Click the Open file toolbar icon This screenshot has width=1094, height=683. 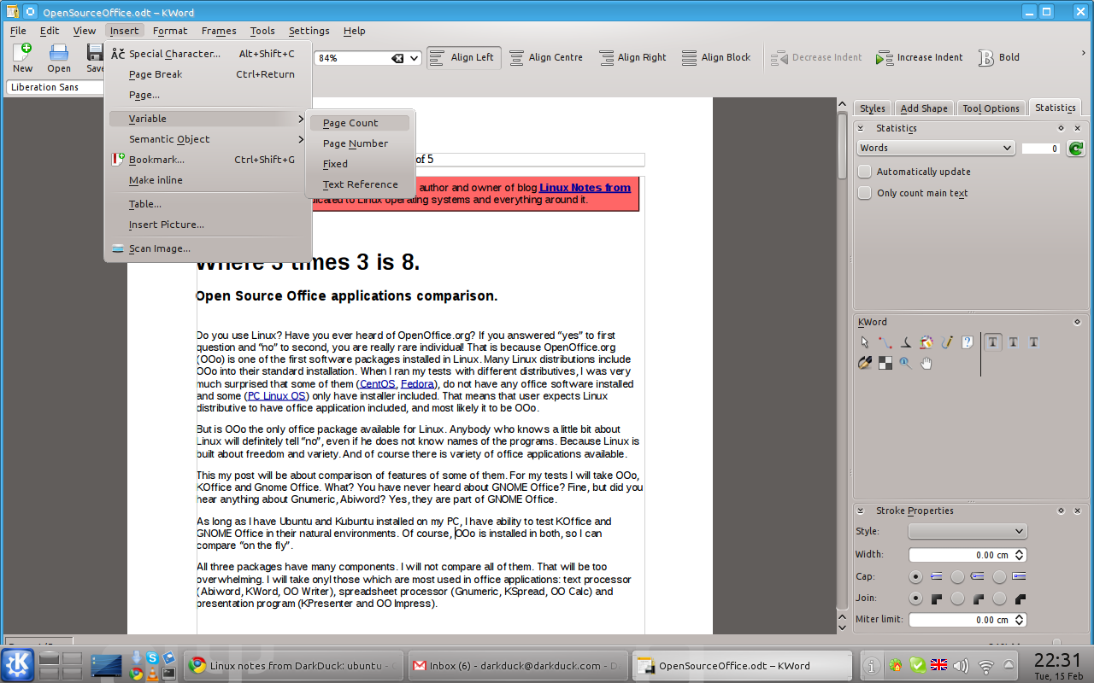click(59, 57)
